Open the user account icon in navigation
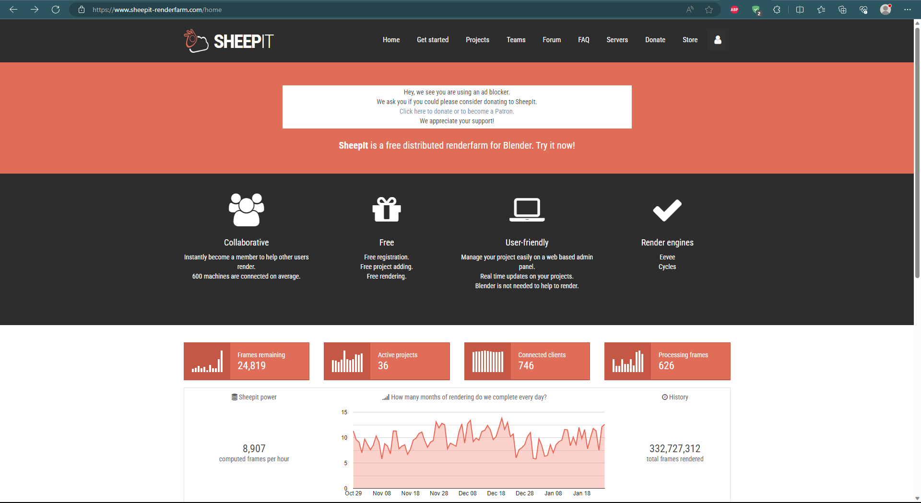 point(717,40)
